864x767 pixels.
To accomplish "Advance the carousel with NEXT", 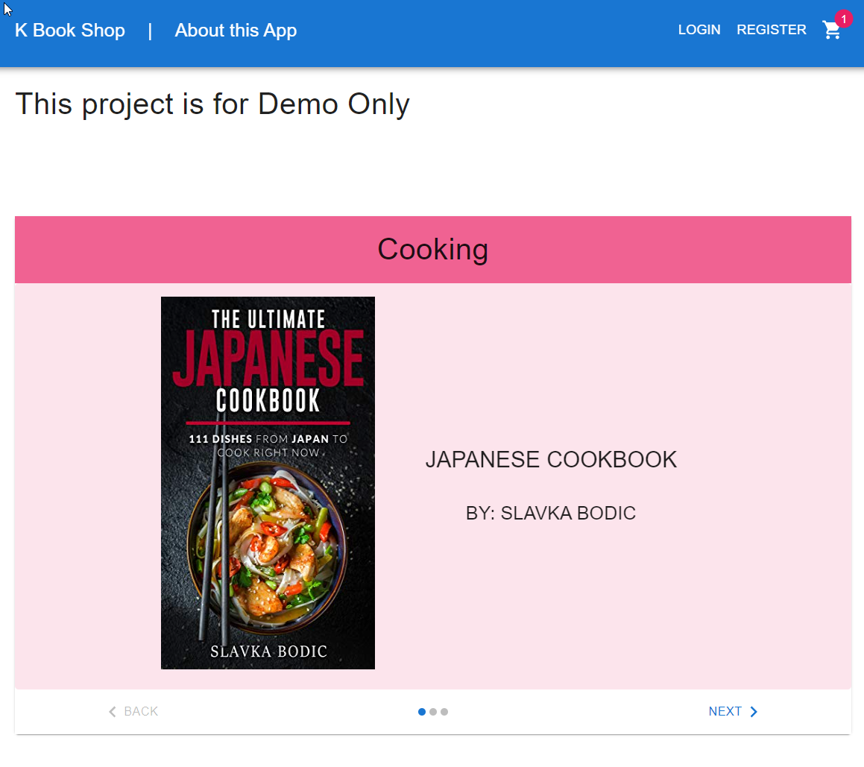I will 725,711.
